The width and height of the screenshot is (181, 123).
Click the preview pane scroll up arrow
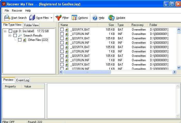pyautogui.click(x=178, y=86)
